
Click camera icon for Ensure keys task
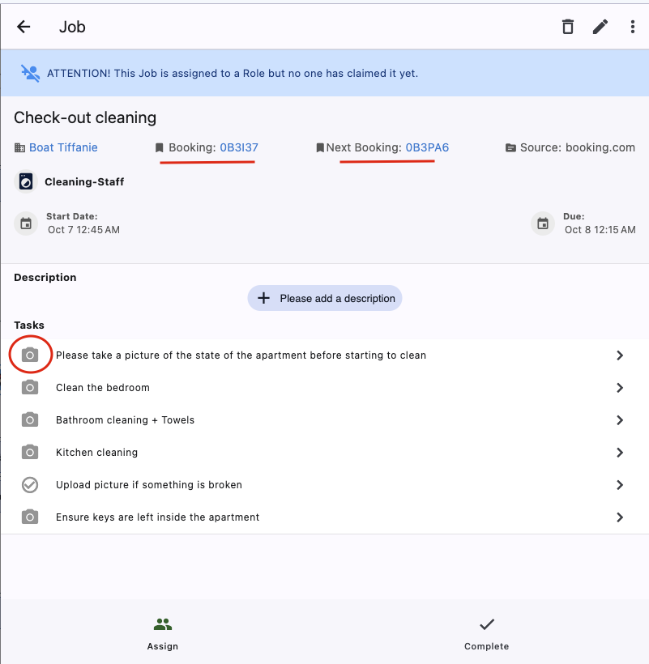click(x=30, y=517)
